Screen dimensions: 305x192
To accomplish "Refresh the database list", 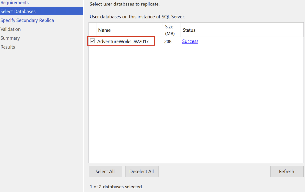I will (x=287, y=171).
